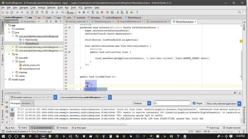Screen dimensions: 248x139
Task: Click the Make Project icon
Action: pos(63,12)
